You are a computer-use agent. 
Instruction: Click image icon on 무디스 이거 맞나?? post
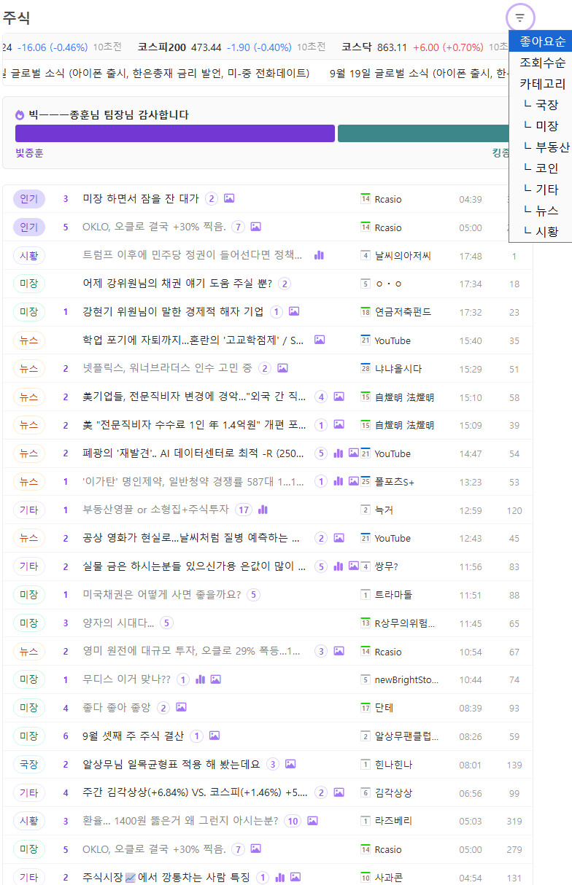click(216, 679)
